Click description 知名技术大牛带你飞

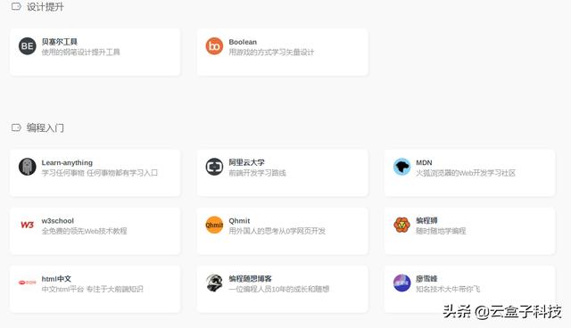tap(448, 289)
